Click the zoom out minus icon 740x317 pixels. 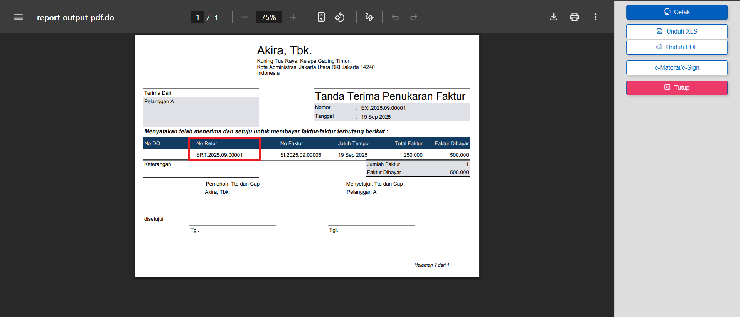coord(244,17)
